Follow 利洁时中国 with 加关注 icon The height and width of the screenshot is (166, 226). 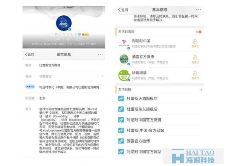[x=195, y=43]
